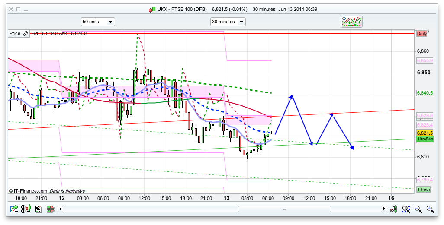Viewport: 444px width, 225px height.
Task: Click the Price panel label
Action: click(x=15, y=33)
